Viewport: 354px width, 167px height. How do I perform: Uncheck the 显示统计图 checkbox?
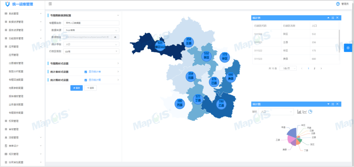click(86, 80)
